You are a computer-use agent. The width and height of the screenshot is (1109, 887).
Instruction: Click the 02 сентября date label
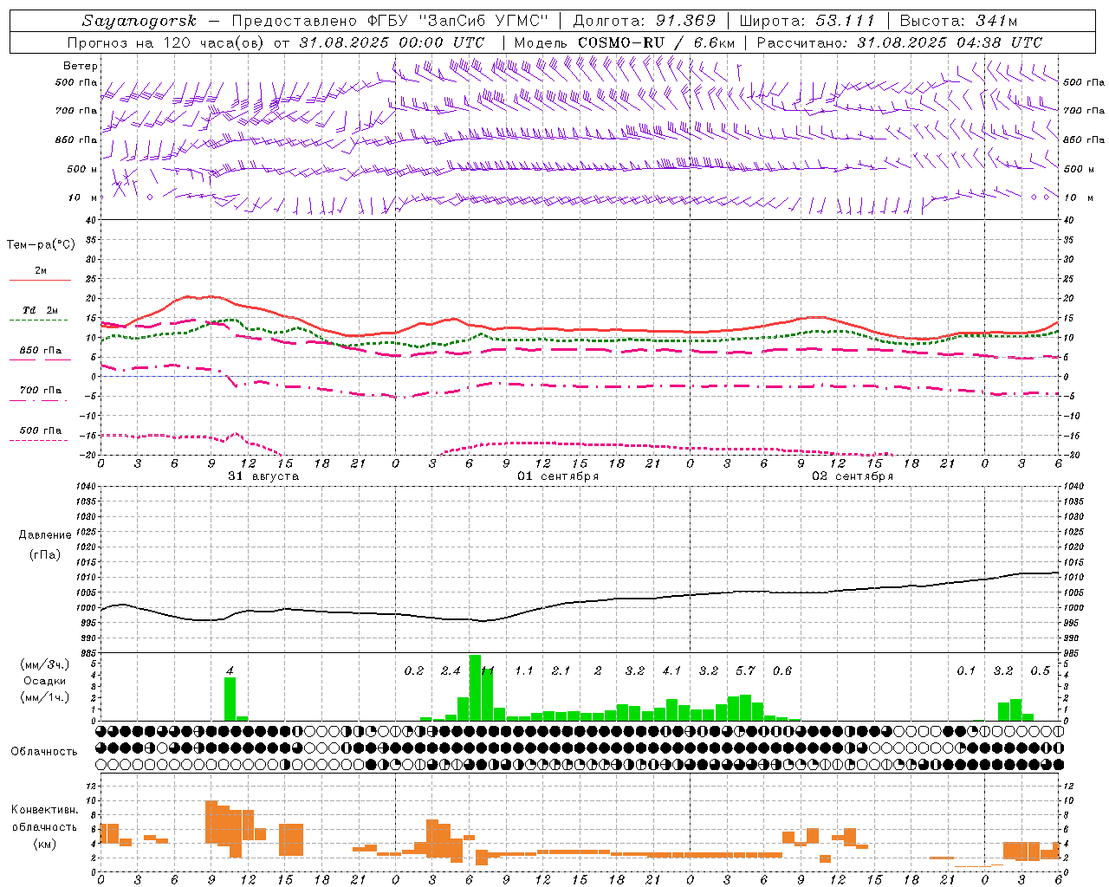click(x=853, y=476)
